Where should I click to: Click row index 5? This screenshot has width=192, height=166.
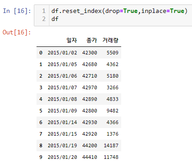(41, 111)
